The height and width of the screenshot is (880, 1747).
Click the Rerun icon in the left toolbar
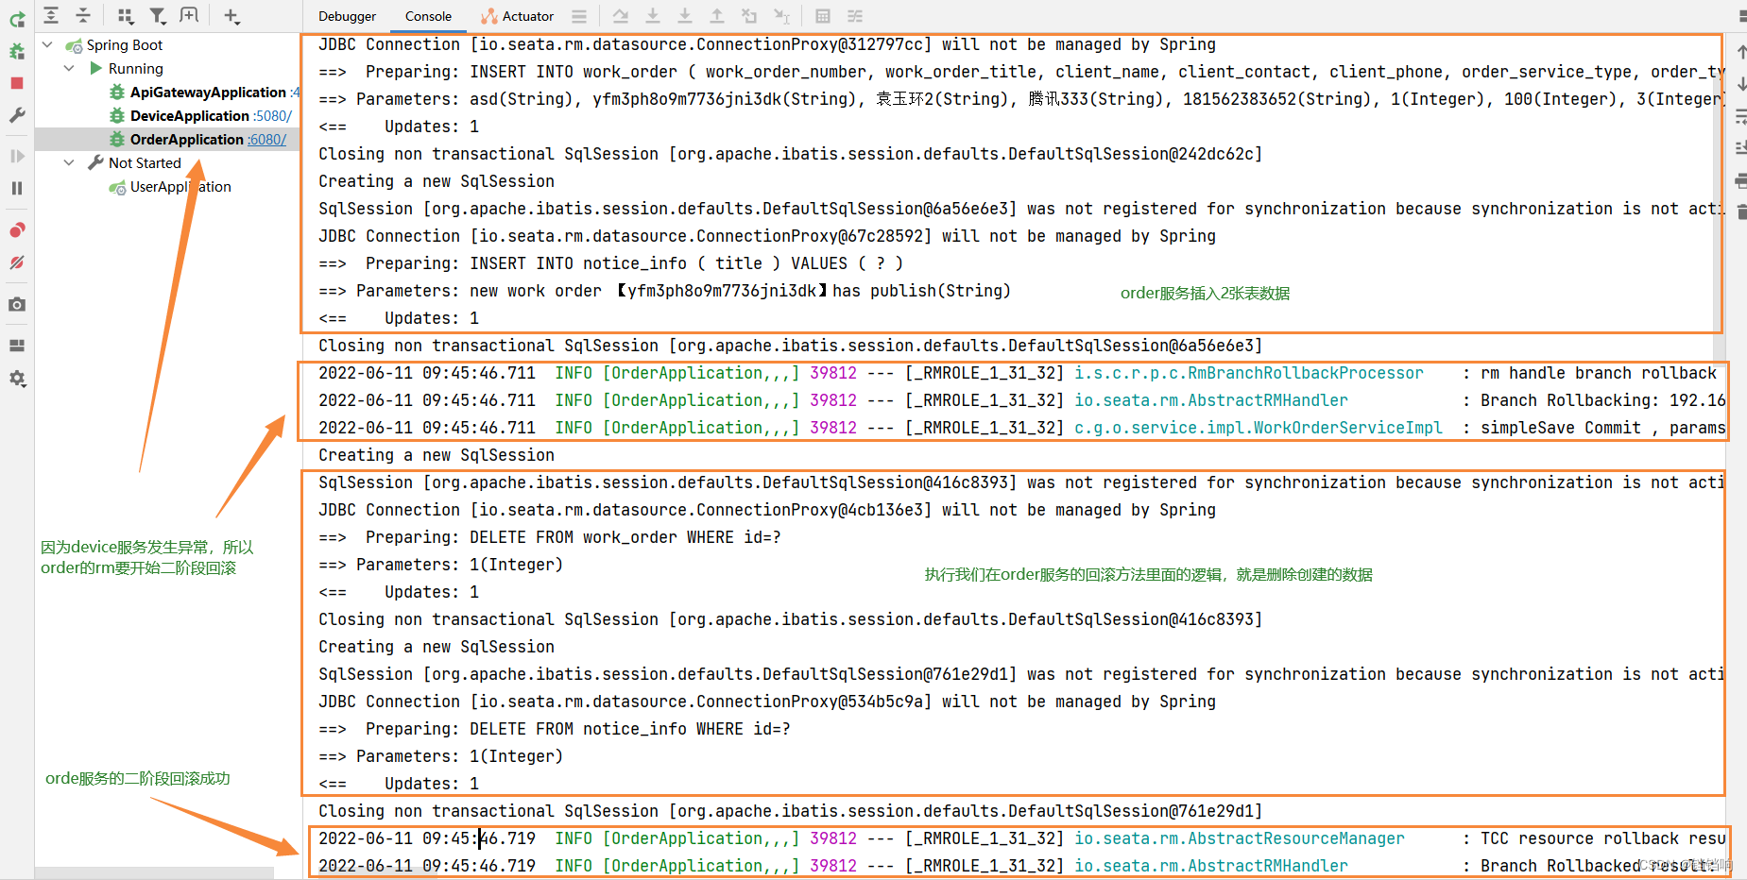(x=17, y=20)
